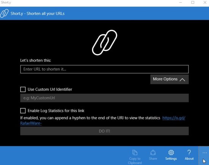Collapse the More Options panel

(169, 79)
